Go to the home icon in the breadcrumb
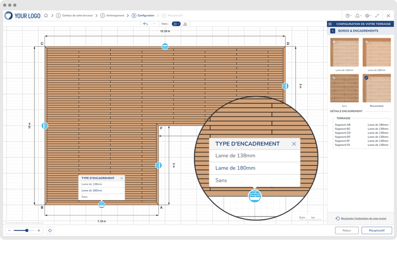 (x=46, y=16)
